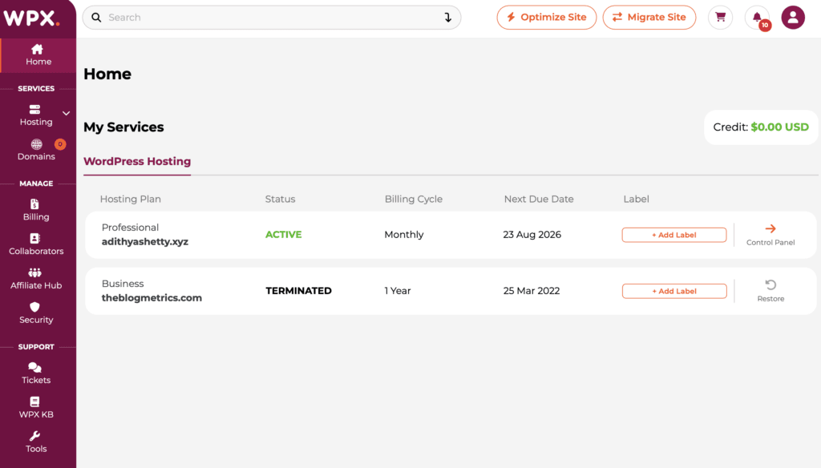Open the user profile avatar
821x468 pixels.
793,18
